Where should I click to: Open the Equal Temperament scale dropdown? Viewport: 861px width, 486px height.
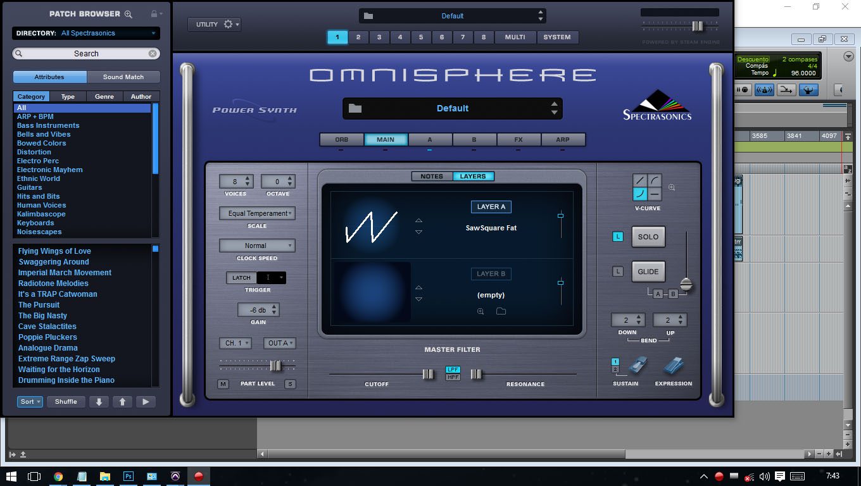pyautogui.click(x=257, y=214)
